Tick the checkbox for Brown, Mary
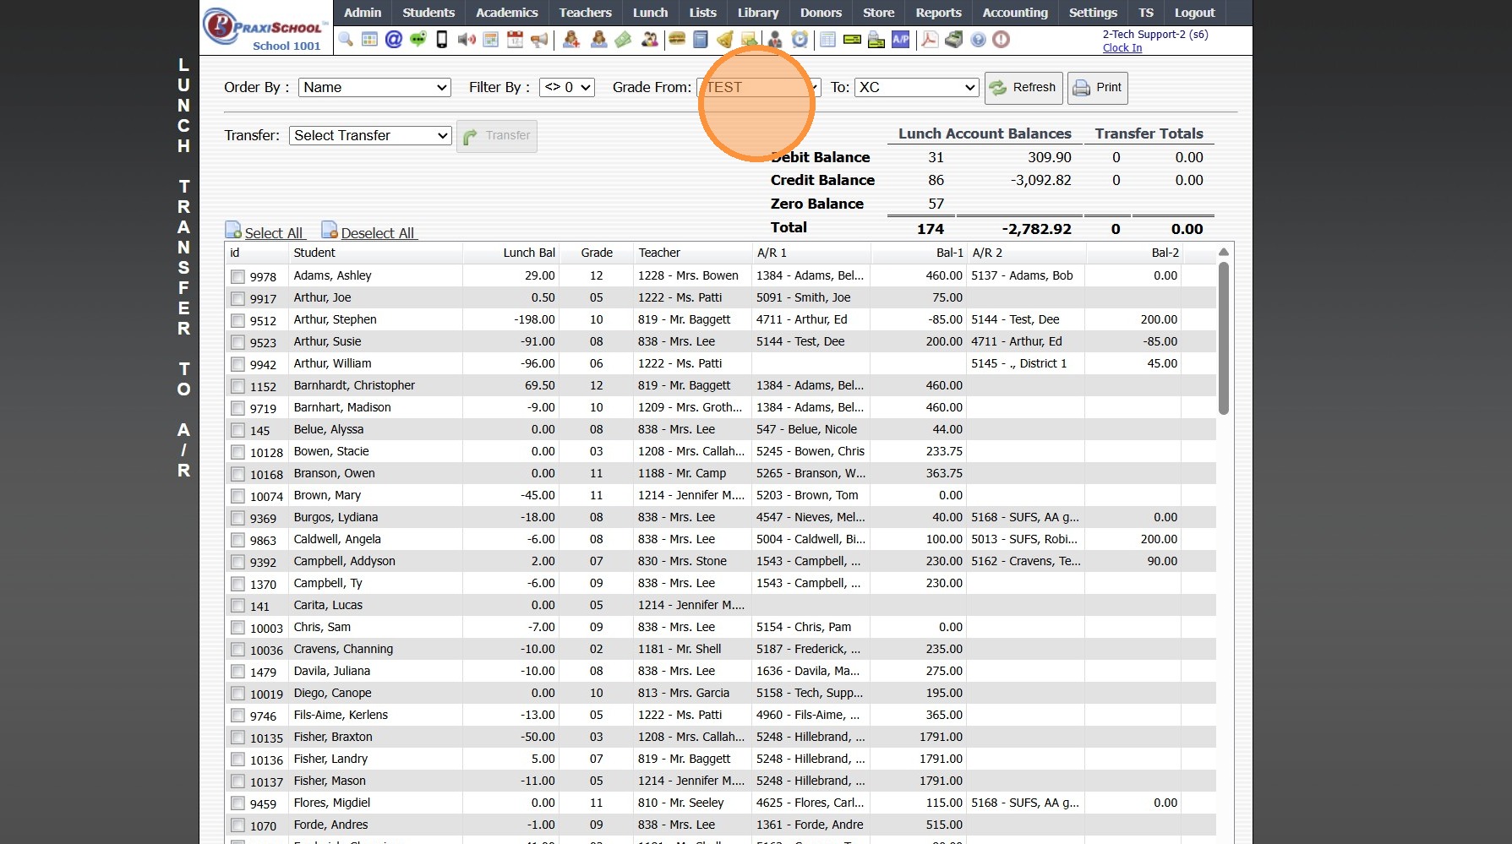Viewport: 1512px width, 844px height. (237, 497)
